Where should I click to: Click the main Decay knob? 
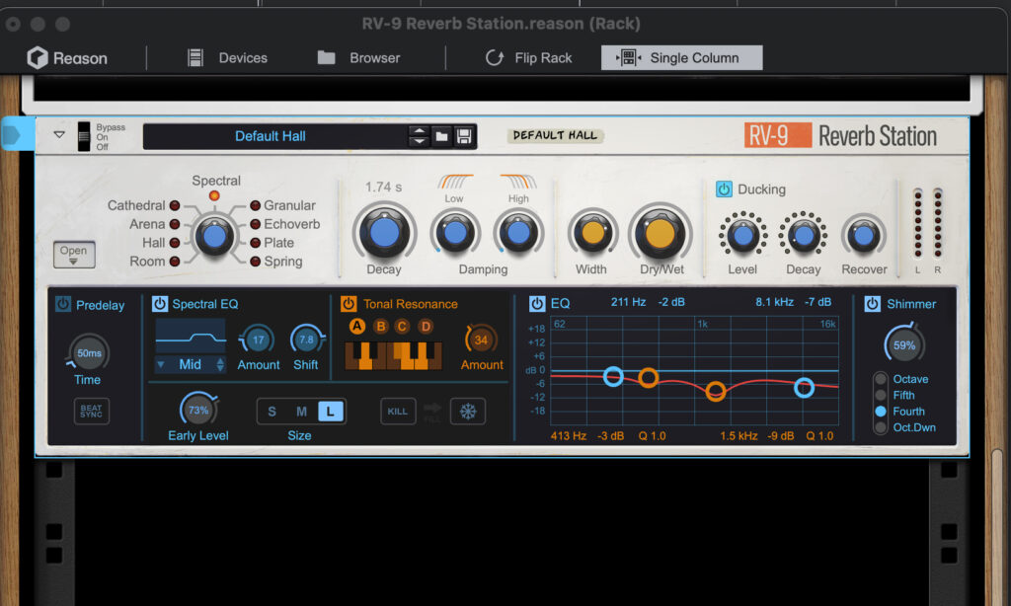(384, 232)
